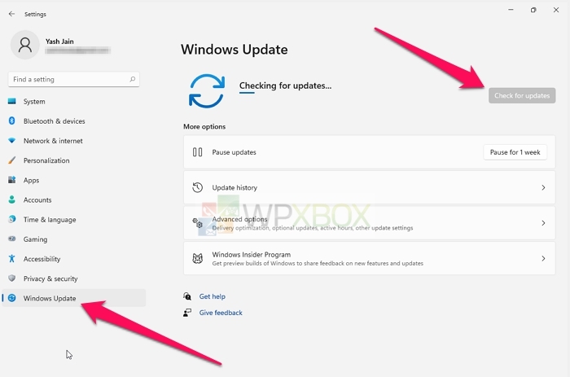Click the Give feedback icon

tap(187, 313)
